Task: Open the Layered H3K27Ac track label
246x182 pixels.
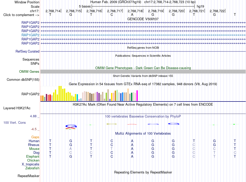Action: tap(17, 108)
